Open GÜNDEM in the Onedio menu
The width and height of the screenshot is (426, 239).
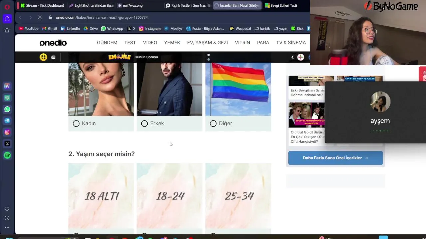coord(107,43)
